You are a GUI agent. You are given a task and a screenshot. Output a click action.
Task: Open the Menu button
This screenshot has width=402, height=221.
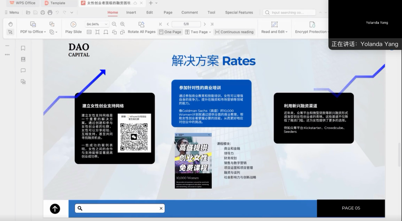click(12, 12)
